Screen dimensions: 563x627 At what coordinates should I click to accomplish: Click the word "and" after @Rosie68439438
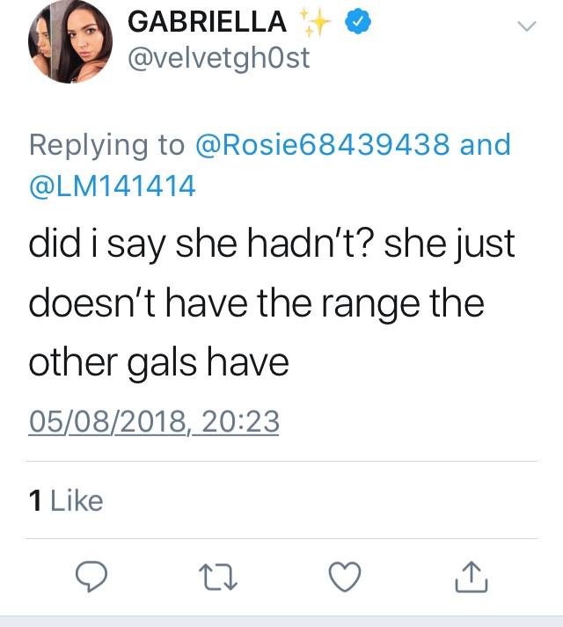click(485, 145)
